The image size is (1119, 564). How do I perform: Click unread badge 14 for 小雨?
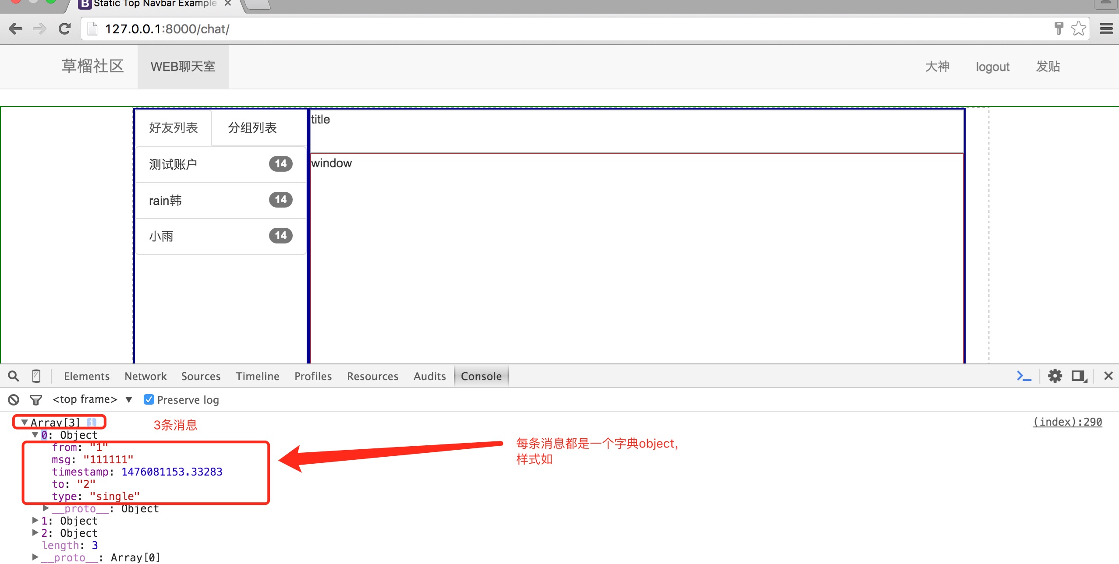(281, 236)
